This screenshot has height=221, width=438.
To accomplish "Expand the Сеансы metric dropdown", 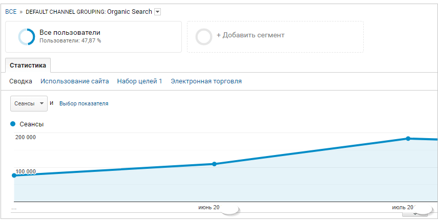I will pyautogui.click(x=29, y=103).
